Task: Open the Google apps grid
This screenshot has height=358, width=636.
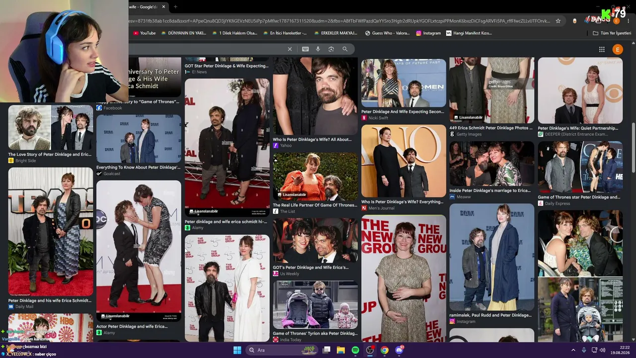Action: [602, 49]
